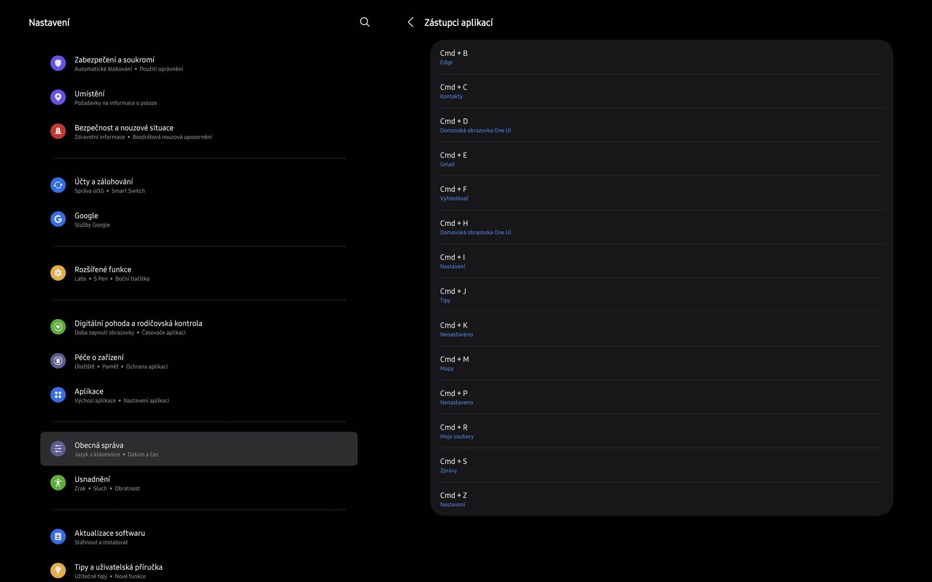The width and height of the screenshot is (932, 582).
Task: Select Obecná správa menu item
Action: click(199, 449)
